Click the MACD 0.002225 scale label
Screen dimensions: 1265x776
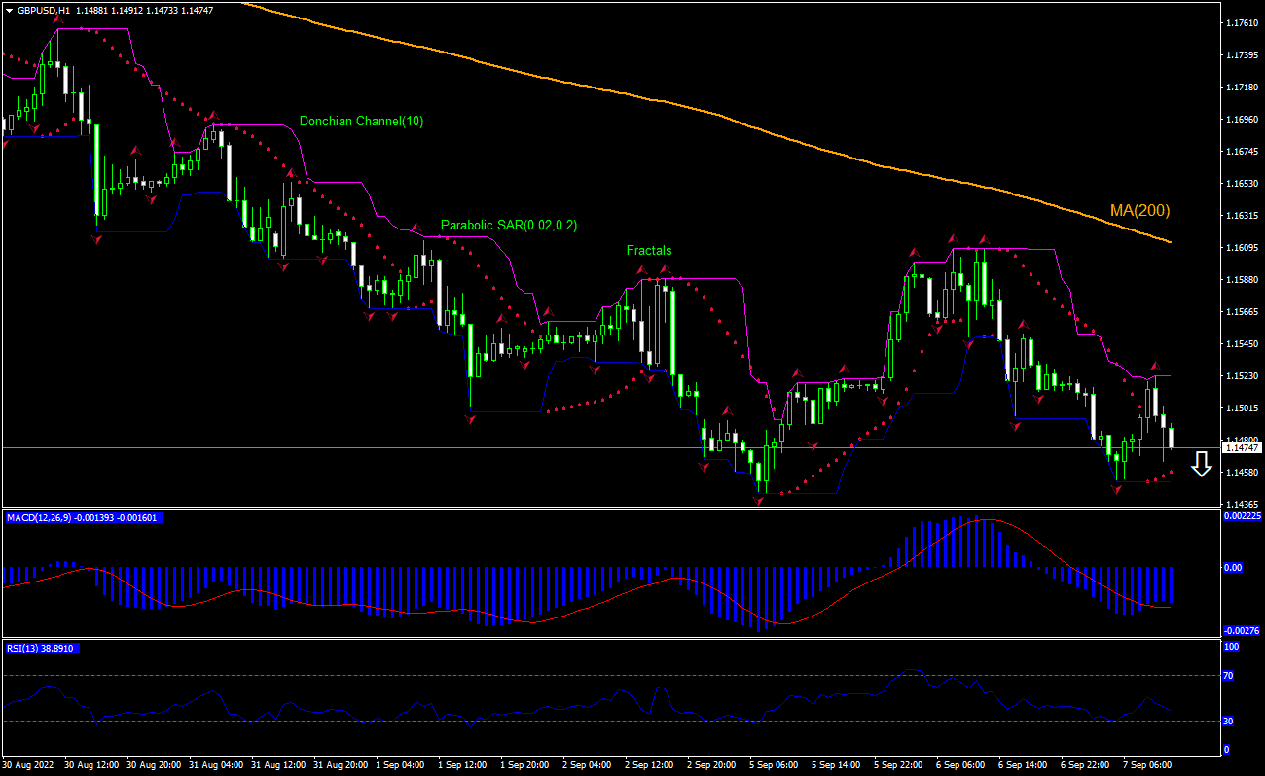coord(1242,516)
